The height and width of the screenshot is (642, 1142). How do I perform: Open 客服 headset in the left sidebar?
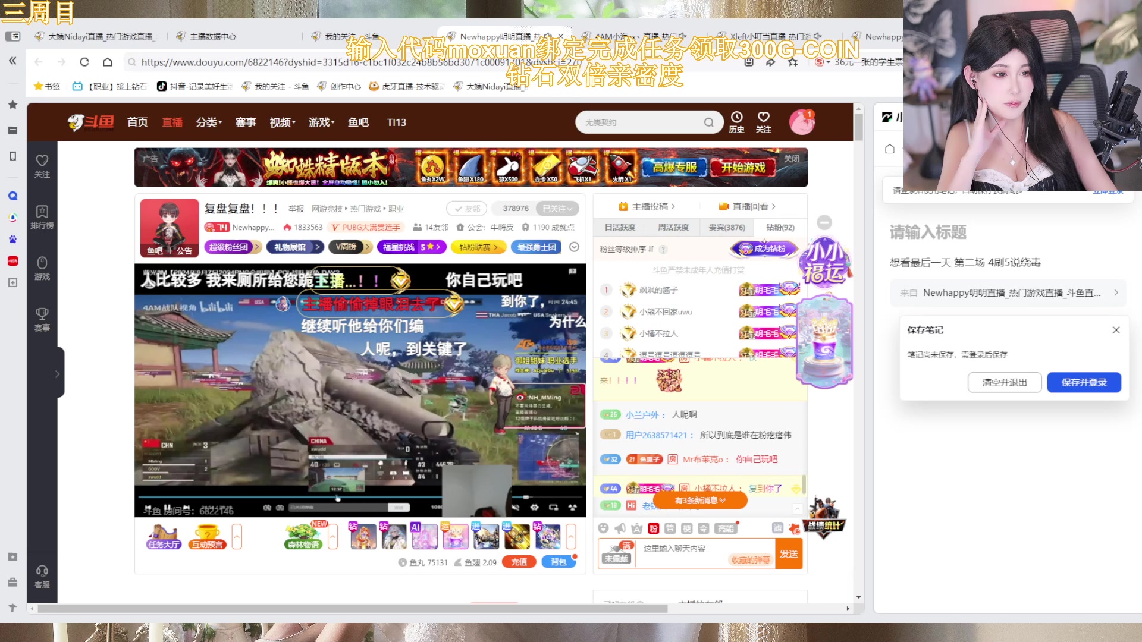tap(42, 577)
